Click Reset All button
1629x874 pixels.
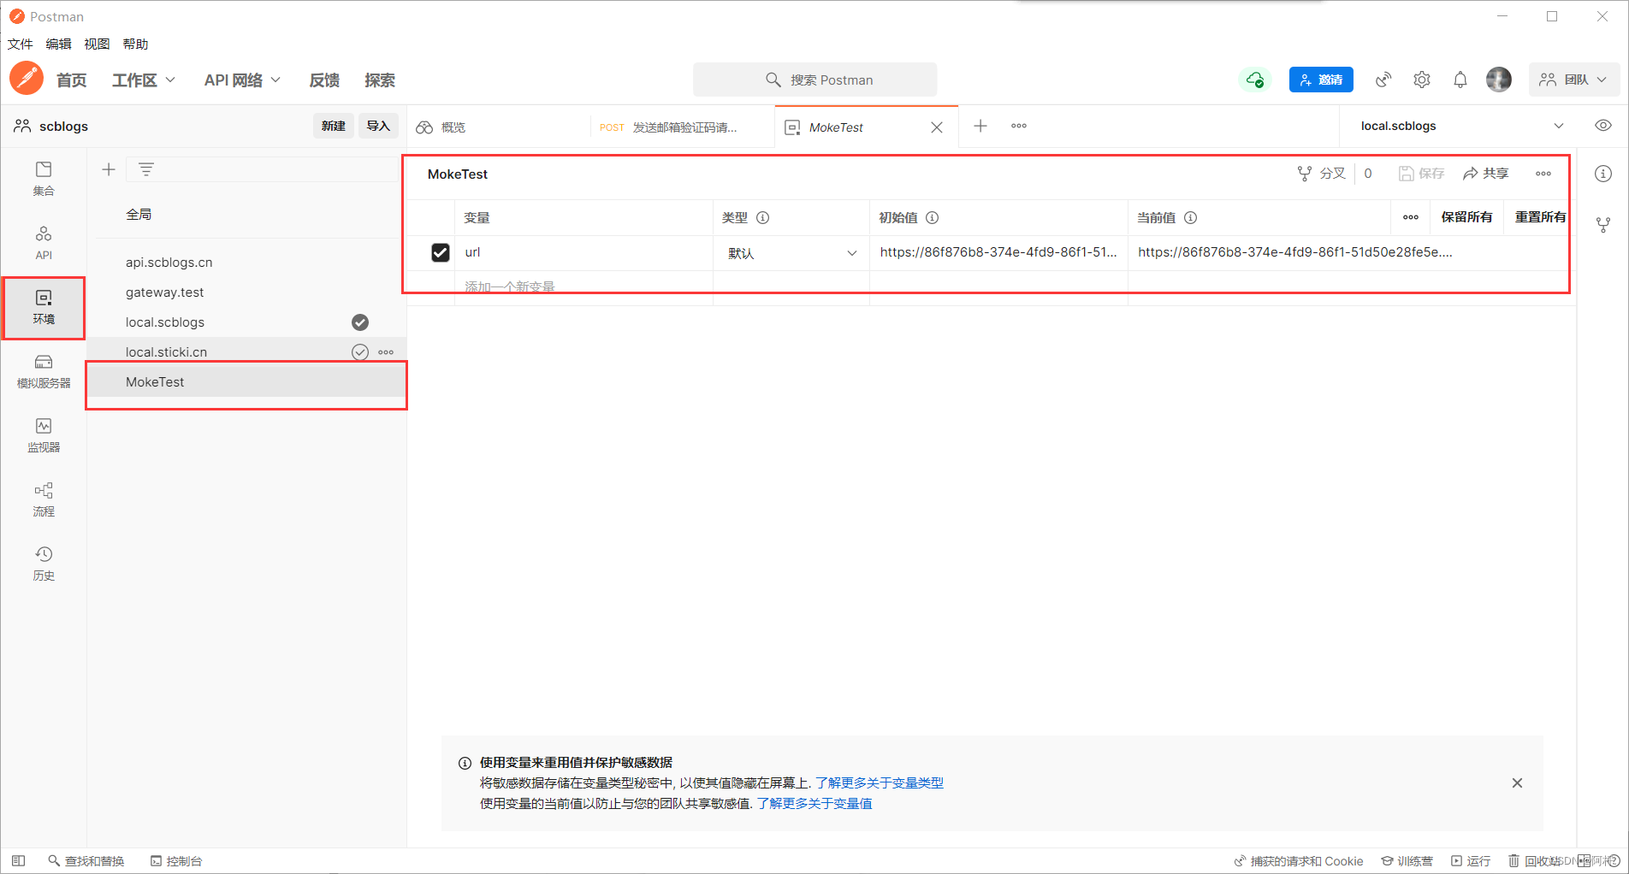click(1541, 217)
